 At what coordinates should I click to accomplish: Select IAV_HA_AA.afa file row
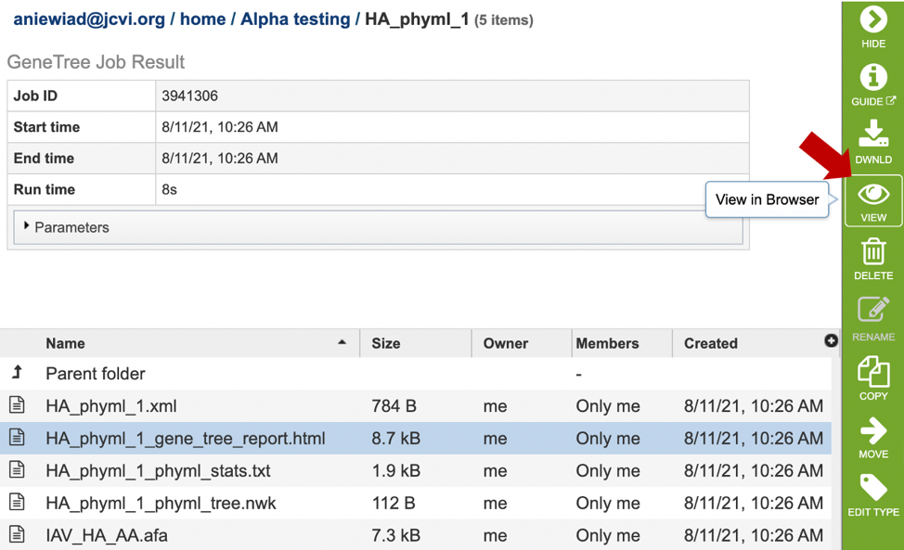[x=416, y=534]
